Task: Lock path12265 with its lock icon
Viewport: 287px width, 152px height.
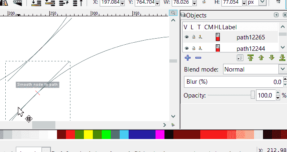Action: (193, 37)
